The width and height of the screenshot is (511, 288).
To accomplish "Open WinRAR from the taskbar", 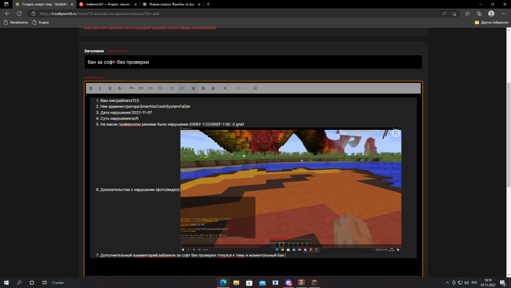I will click(301, 282).
